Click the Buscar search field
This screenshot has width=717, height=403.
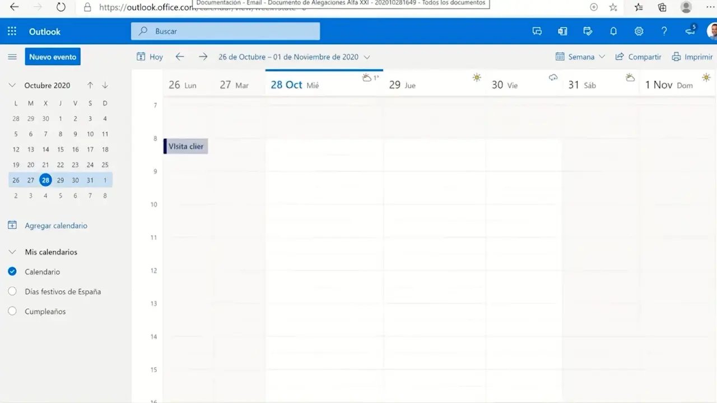(x=225, y=31)
